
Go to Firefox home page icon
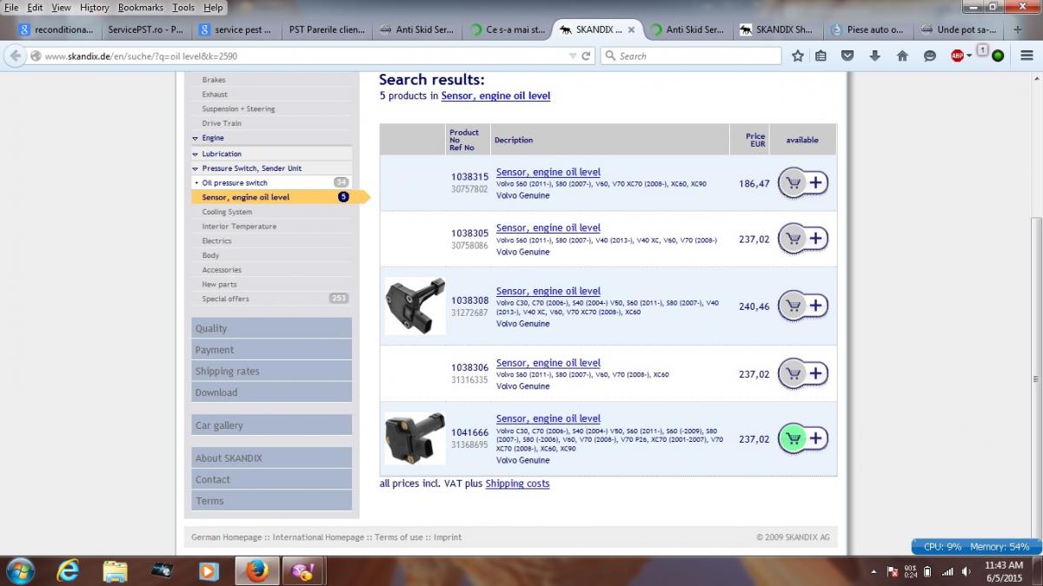[x=902, y=56]
